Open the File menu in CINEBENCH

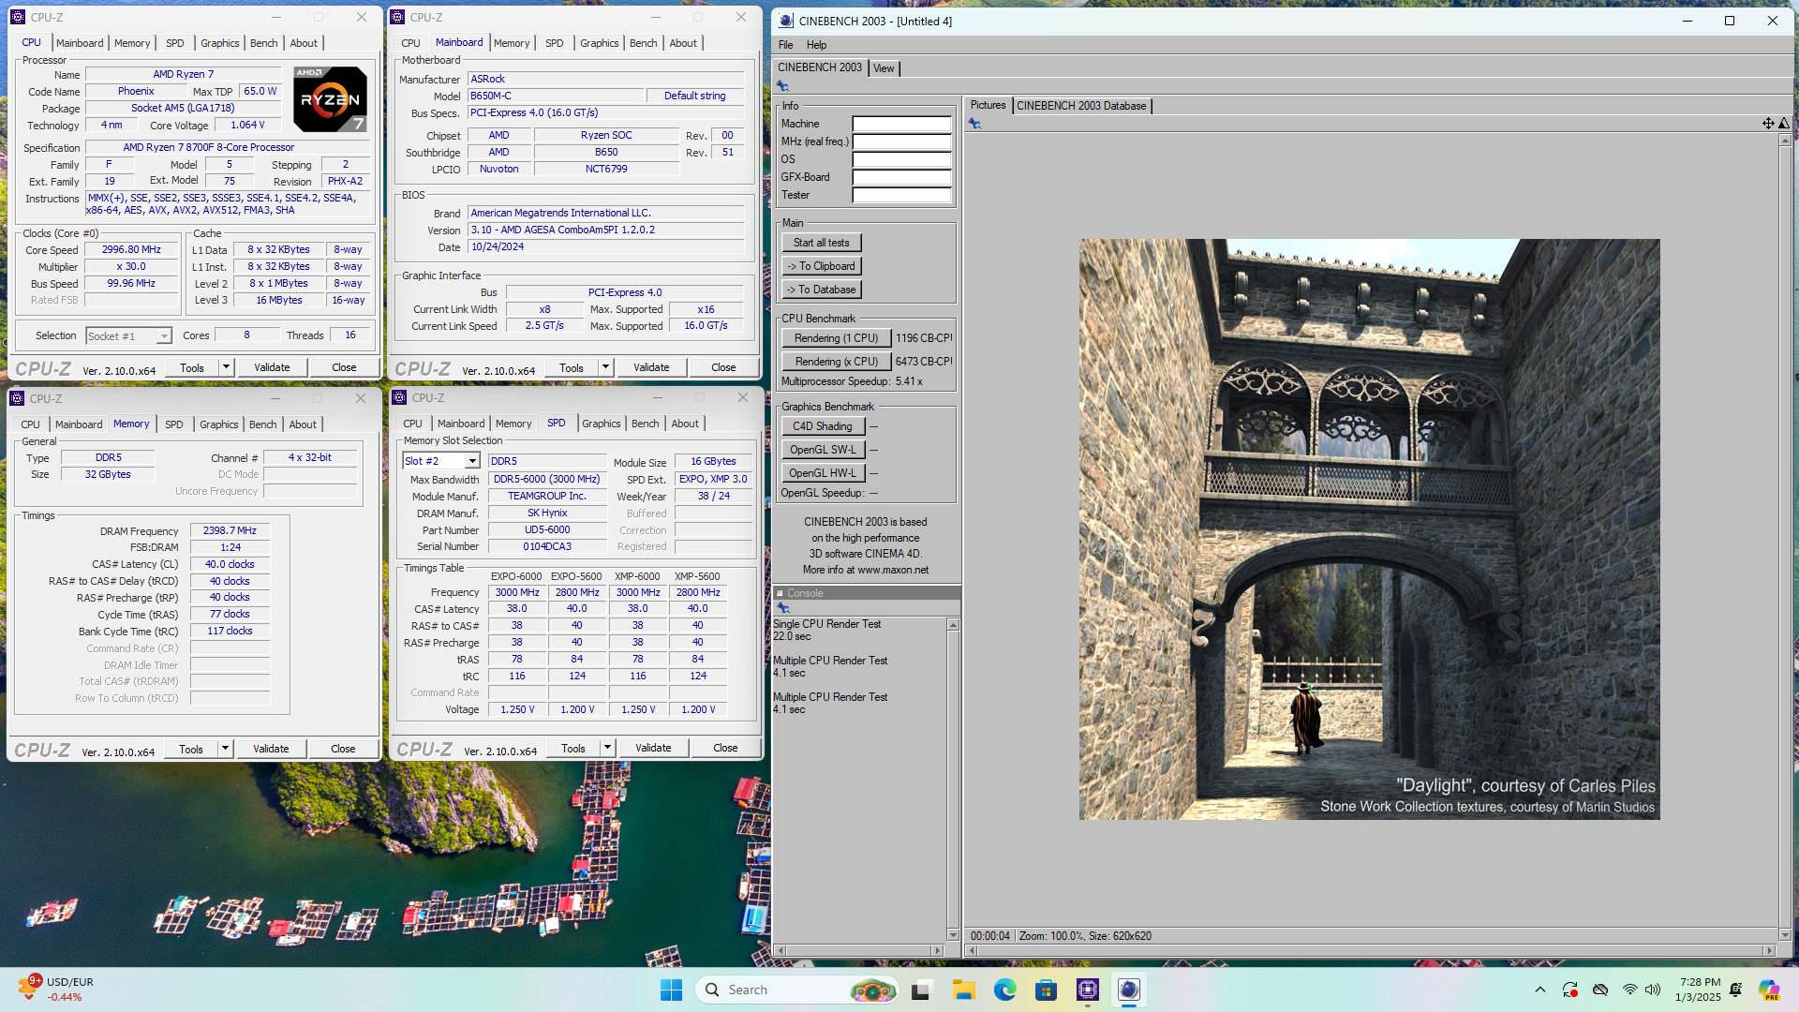pyautogui.click(x=785, y=45)
